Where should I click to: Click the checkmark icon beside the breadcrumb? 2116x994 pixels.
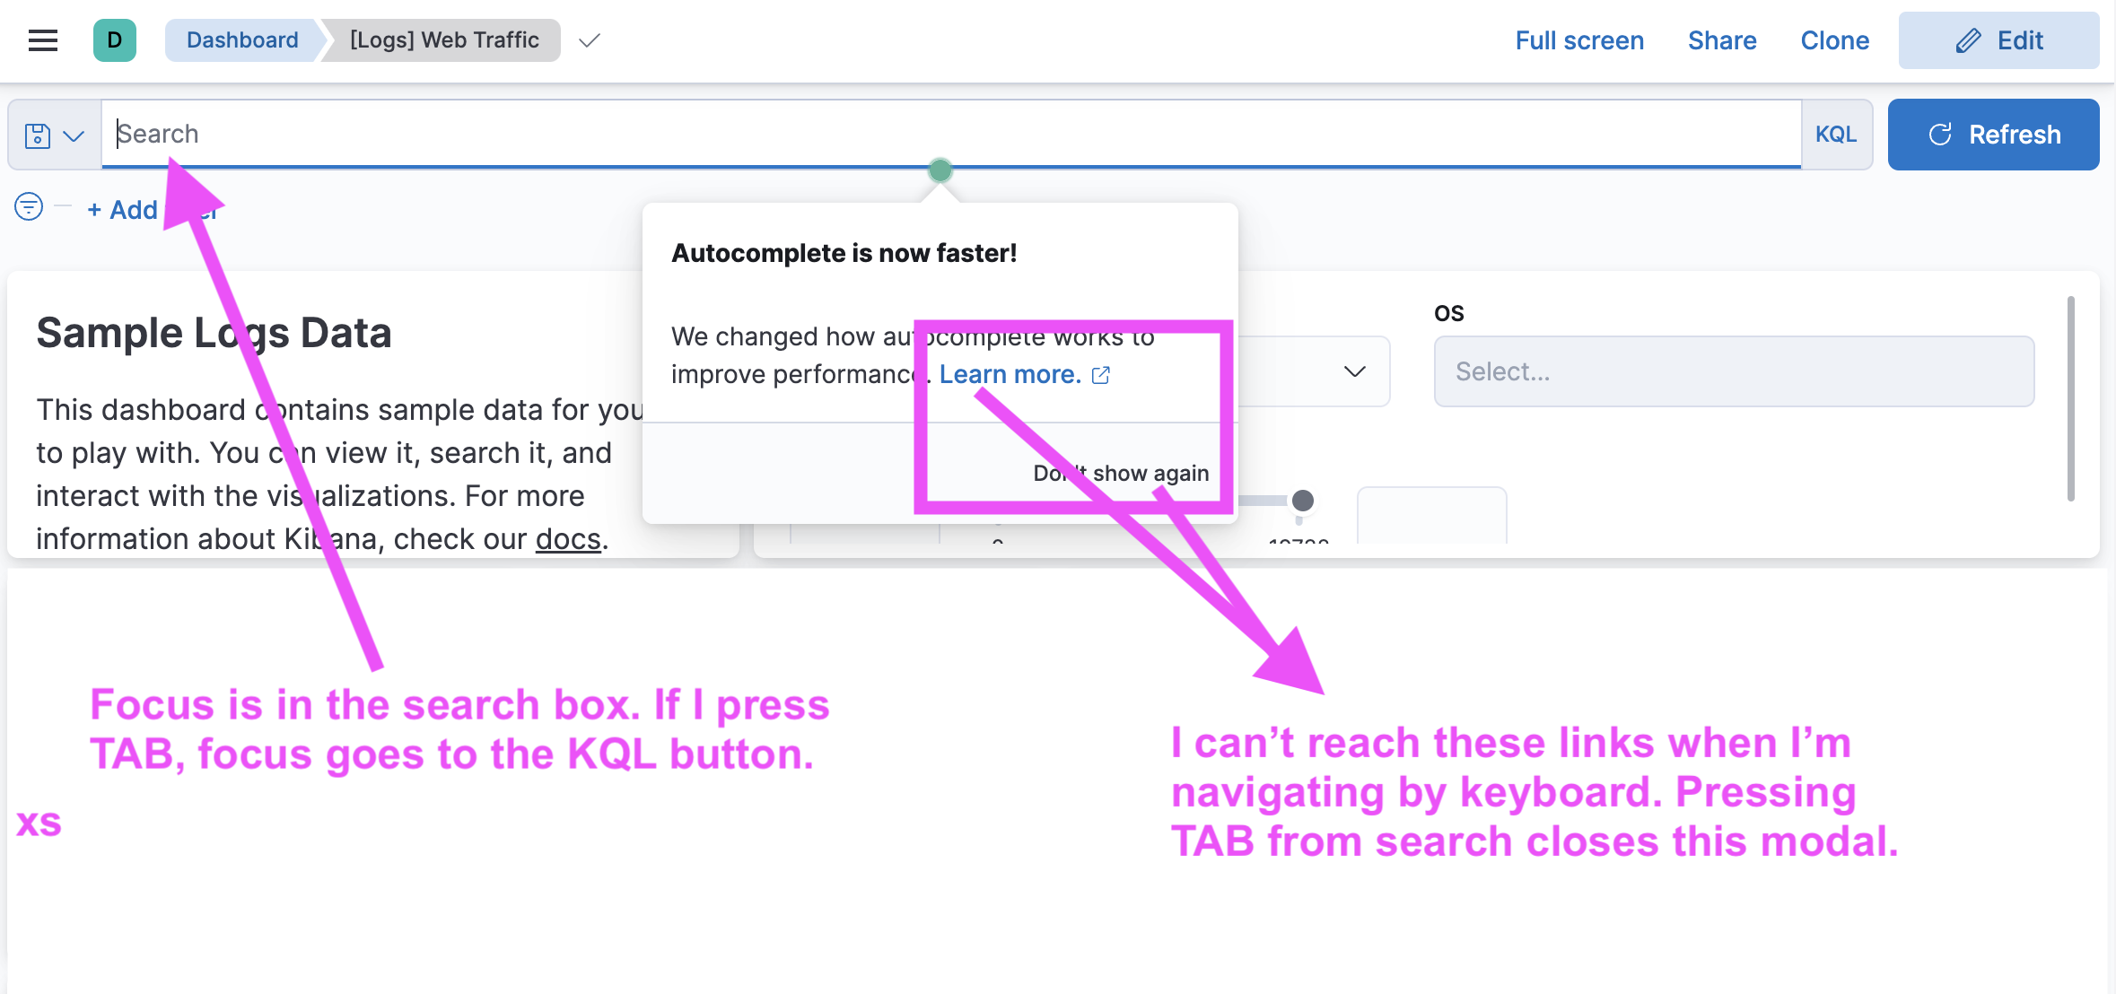(x=590, y=40)
